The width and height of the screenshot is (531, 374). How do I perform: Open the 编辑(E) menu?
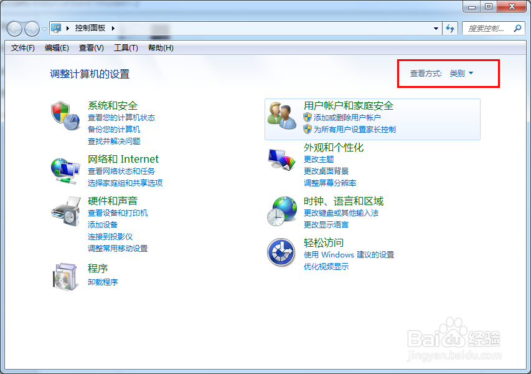[57, 48]
